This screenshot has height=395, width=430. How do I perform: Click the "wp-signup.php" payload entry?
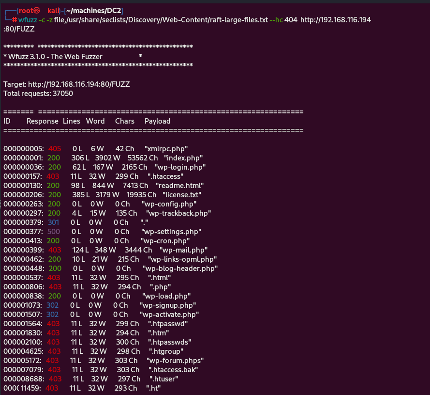tap(168, 305)
